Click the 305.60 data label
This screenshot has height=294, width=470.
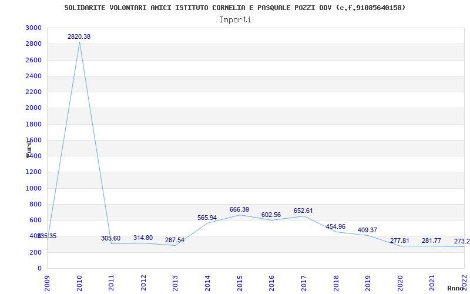click(110, 238)
